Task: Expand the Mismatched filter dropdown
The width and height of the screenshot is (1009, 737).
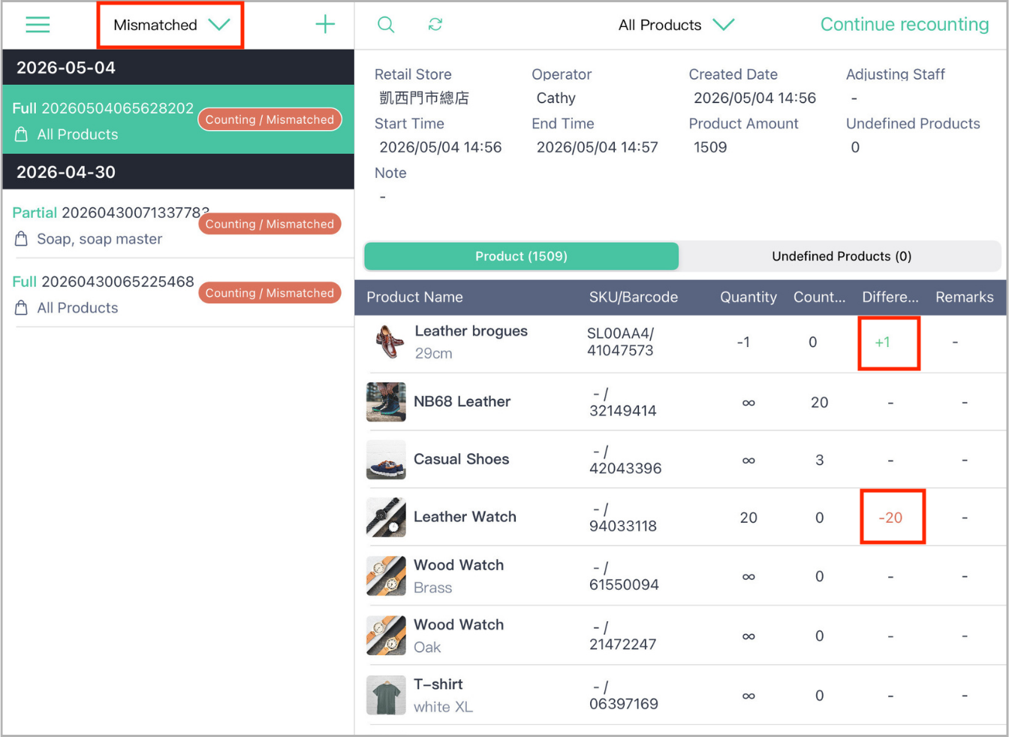Action: click(170, 25)
